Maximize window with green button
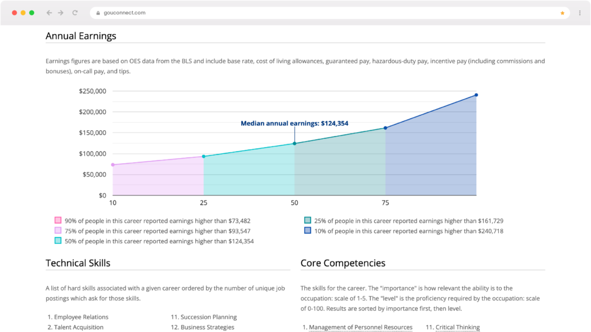Viewport: 591px width, 332px height. (32, 13)
